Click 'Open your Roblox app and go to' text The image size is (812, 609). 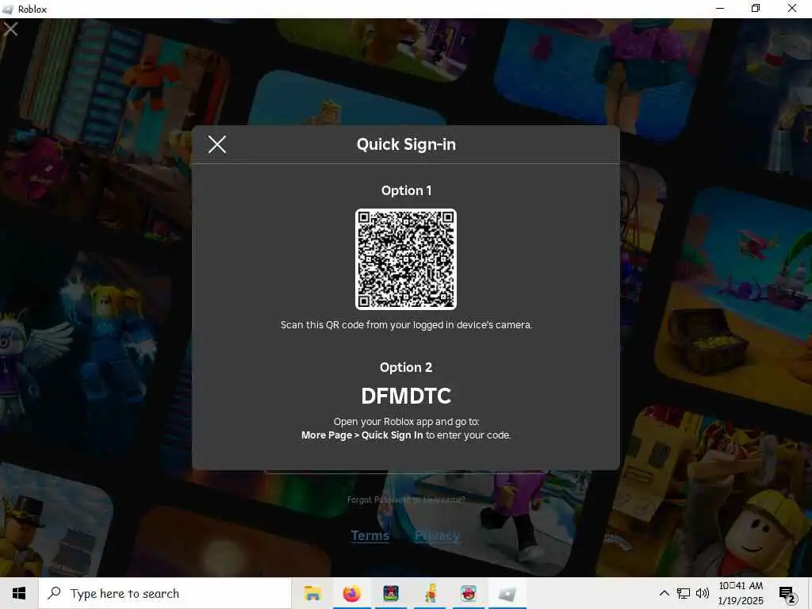click(x=407, y=422)
